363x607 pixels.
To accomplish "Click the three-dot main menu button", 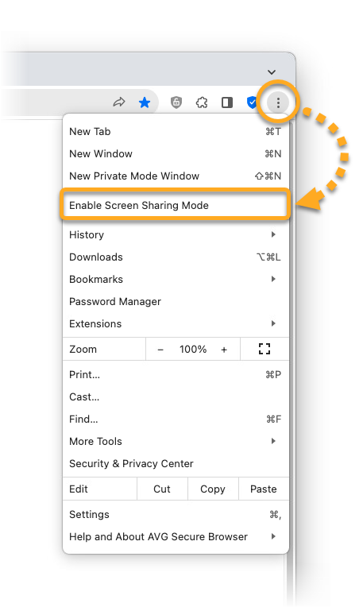I will point(278,102).
